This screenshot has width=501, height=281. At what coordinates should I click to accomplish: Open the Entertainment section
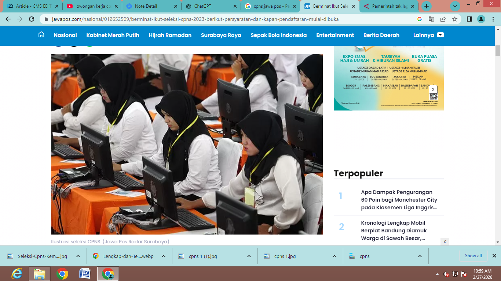click(x=335, y=35)
